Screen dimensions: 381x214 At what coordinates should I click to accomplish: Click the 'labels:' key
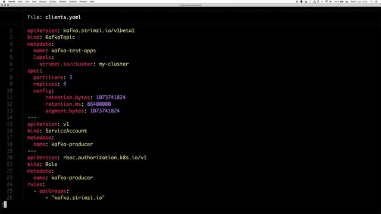pyautogui.click(x=43, y=57)
